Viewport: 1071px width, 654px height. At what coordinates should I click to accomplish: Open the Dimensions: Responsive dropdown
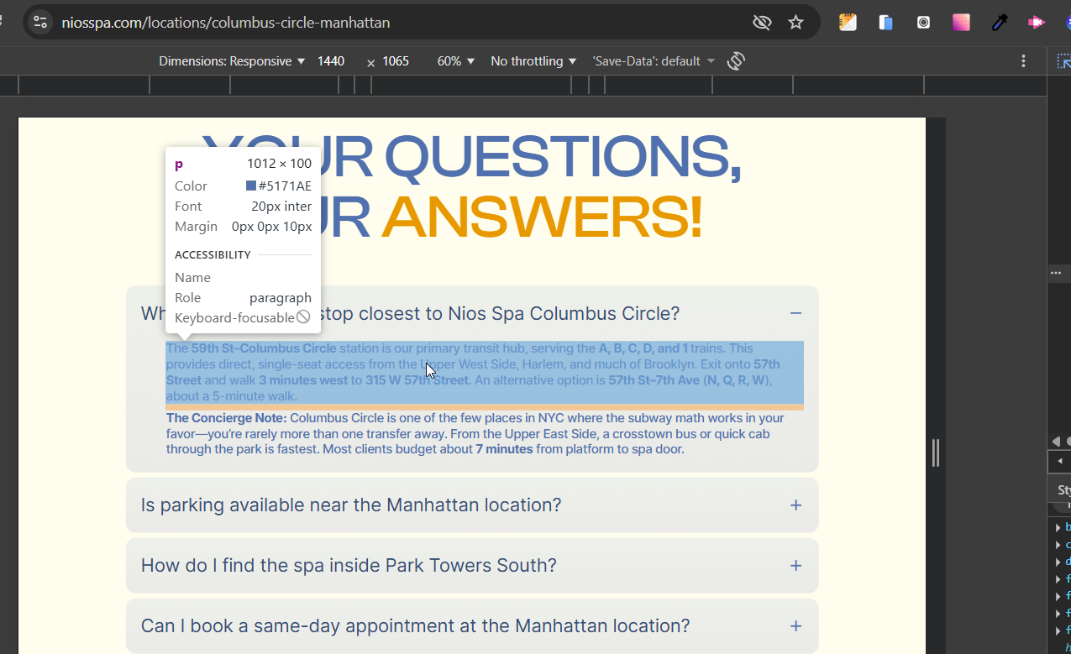[x=232, y=61]
